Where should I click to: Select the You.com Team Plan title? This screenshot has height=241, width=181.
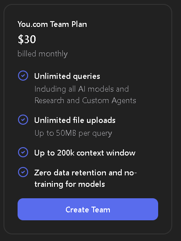coord(52,24)
